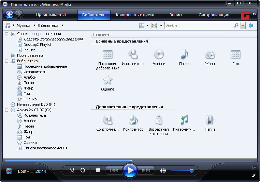Click the back navigation arrow button
Viewport: 260px width, 182px height.
click(x=10, y=15)
